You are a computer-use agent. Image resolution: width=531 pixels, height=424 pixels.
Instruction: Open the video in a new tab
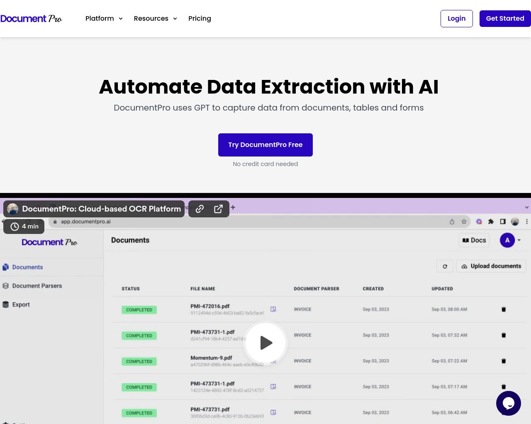coord(218,209)
